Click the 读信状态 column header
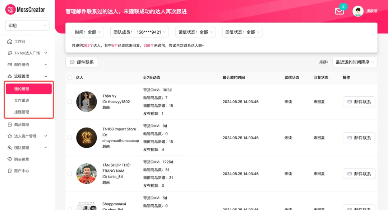The image size is (388, 210). pos(292,77)
